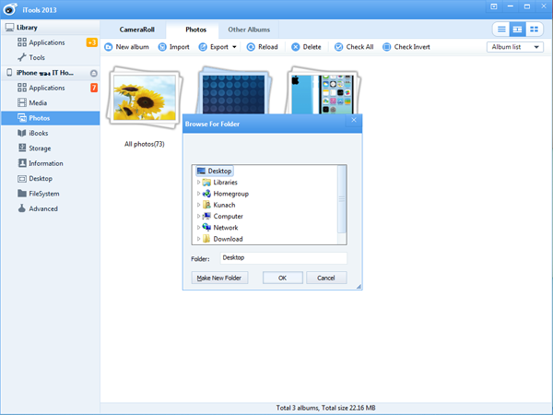Viewport: 553px width, 415px height.
Task: Click the Import toolbar icon
Action: click(161, 47)
